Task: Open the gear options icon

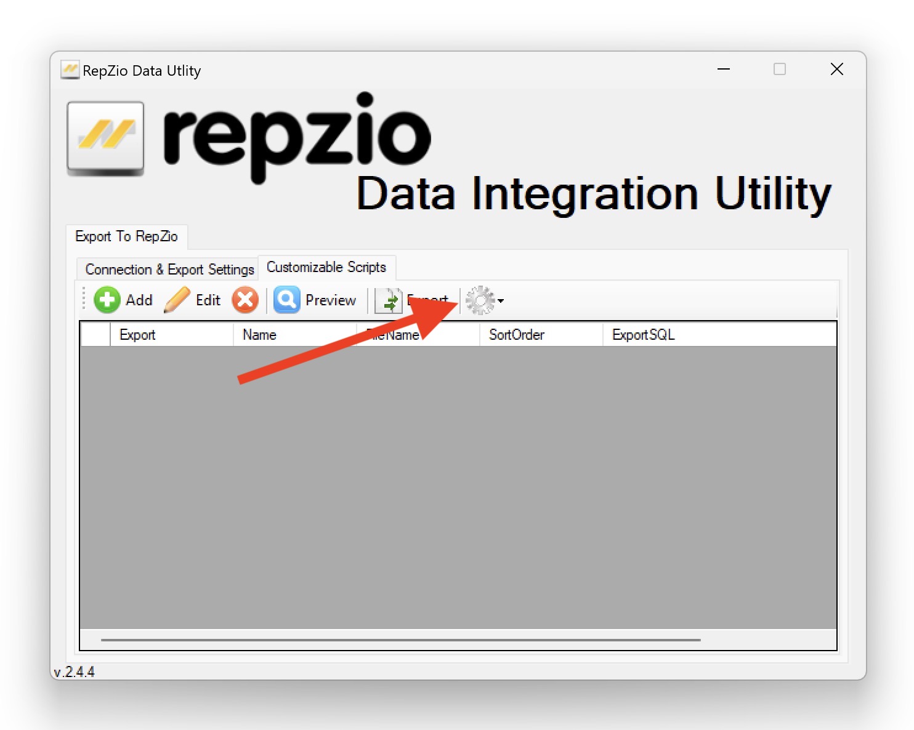Action: pos(480,300)
